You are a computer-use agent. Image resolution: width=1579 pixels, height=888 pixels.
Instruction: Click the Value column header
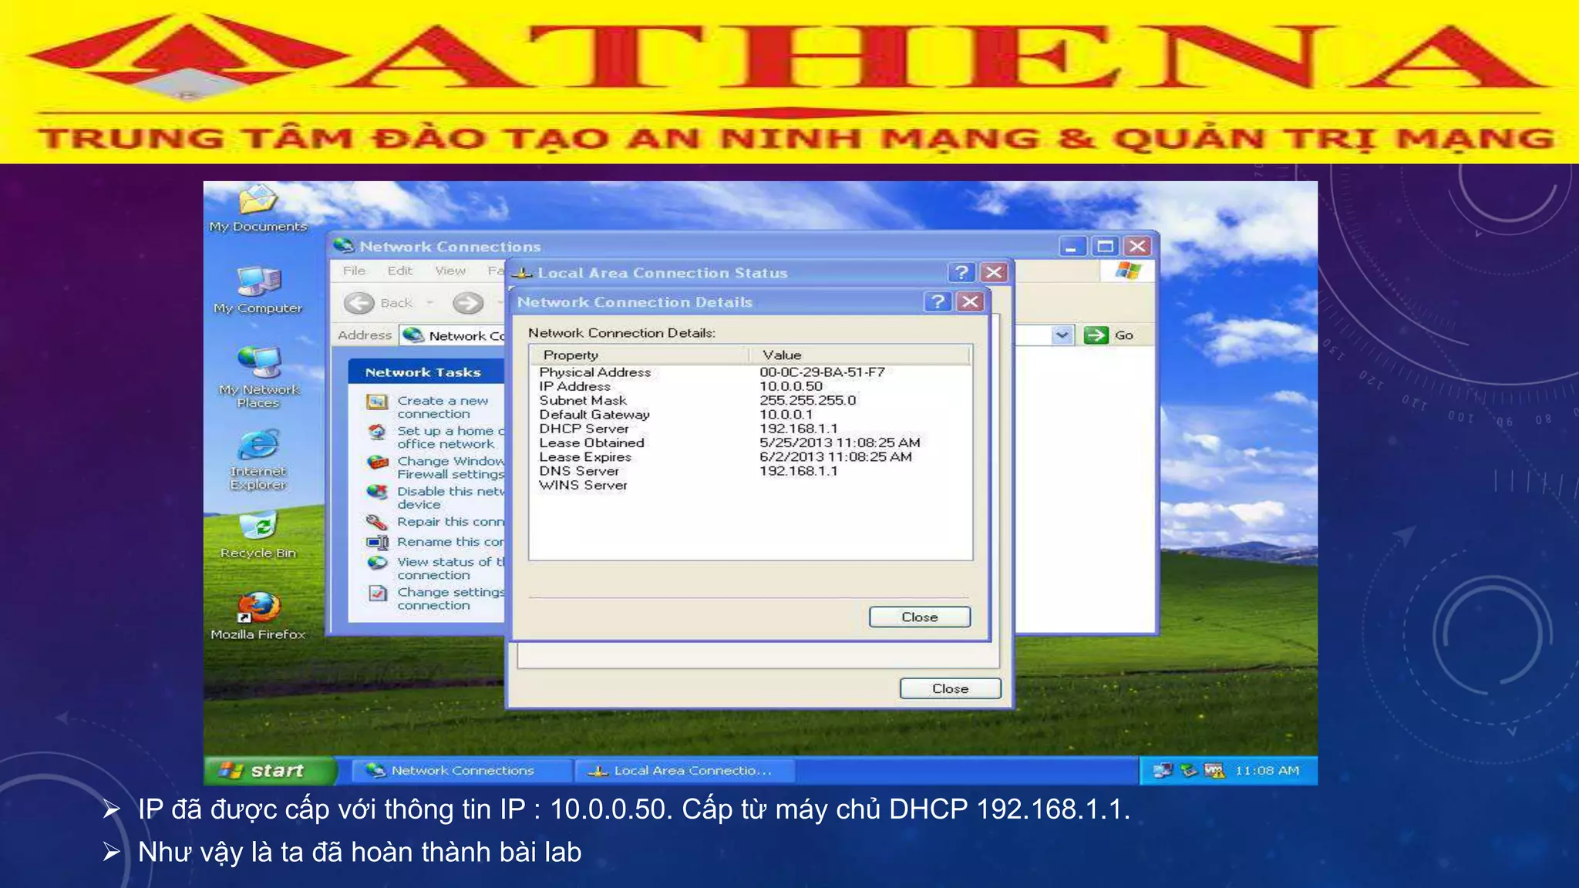859,355
